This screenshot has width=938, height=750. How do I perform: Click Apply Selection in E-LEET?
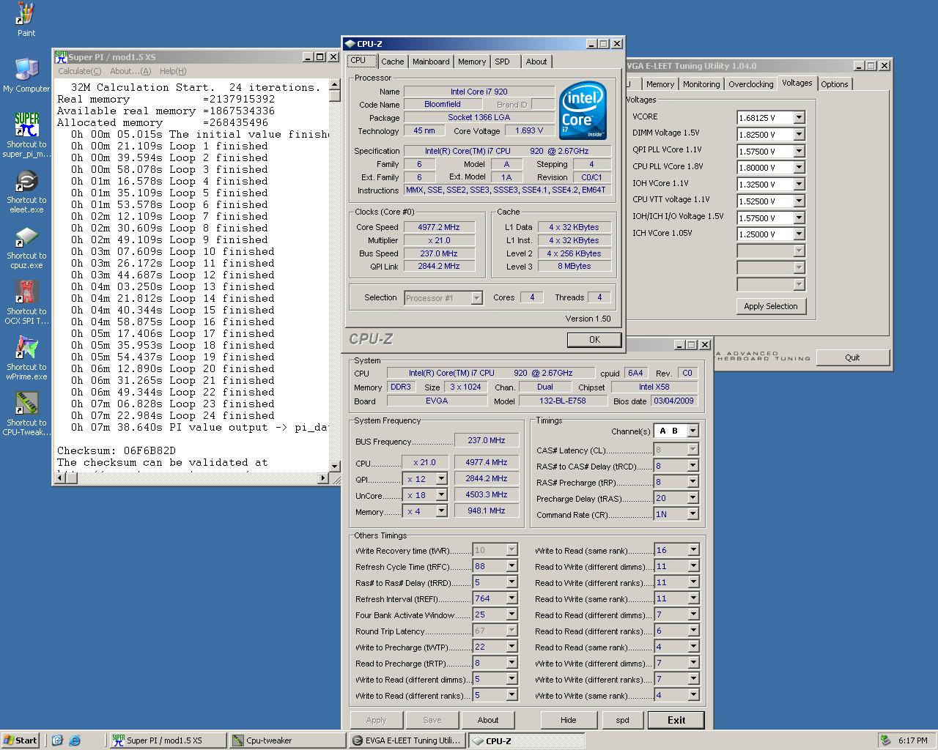(771, 306)
